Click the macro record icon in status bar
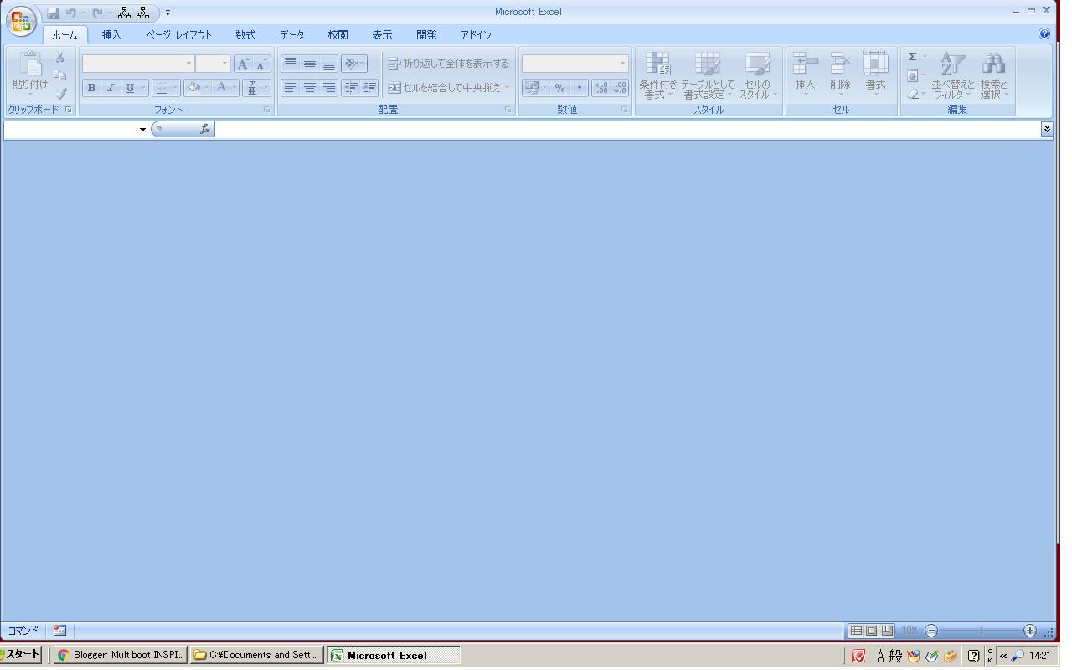Image resolution: width=1072 pixels, height=670 pixels. click(x=59, y=630)
